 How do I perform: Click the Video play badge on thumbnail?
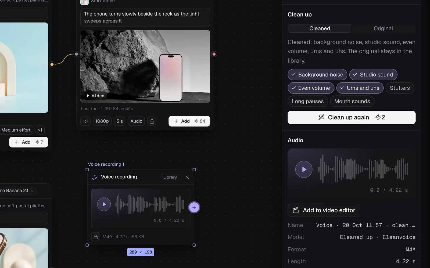click(95, 96)
